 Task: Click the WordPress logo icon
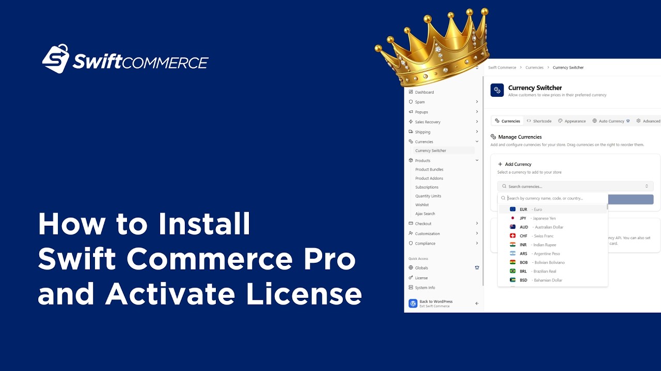[413, 303]
